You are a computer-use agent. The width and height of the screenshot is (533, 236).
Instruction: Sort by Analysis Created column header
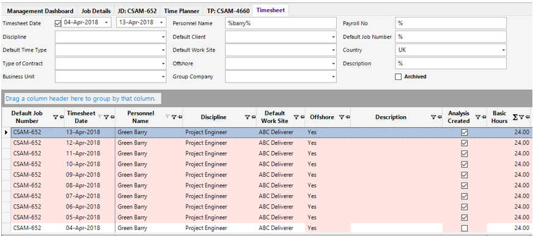point(458,117)
